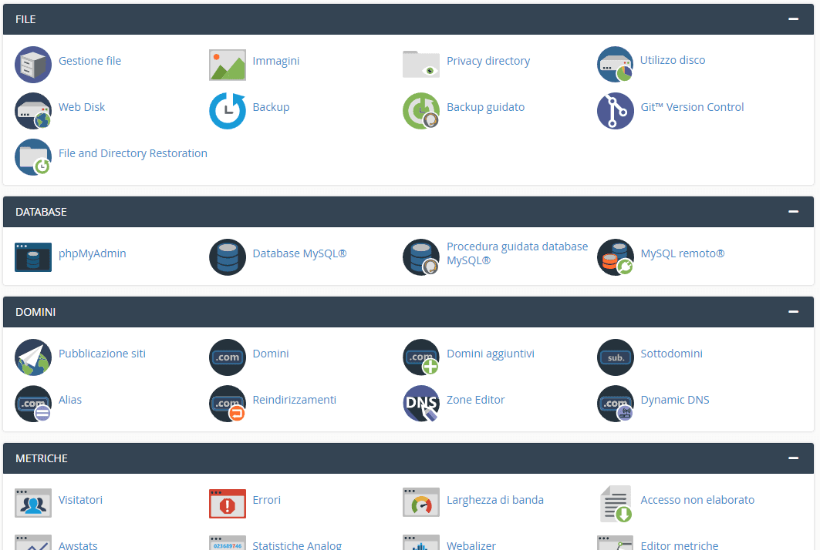The width and height of the screenshot is (820, 550).
Task: Open the green Backup guidato icon
Action: click(x=421, y=111)
